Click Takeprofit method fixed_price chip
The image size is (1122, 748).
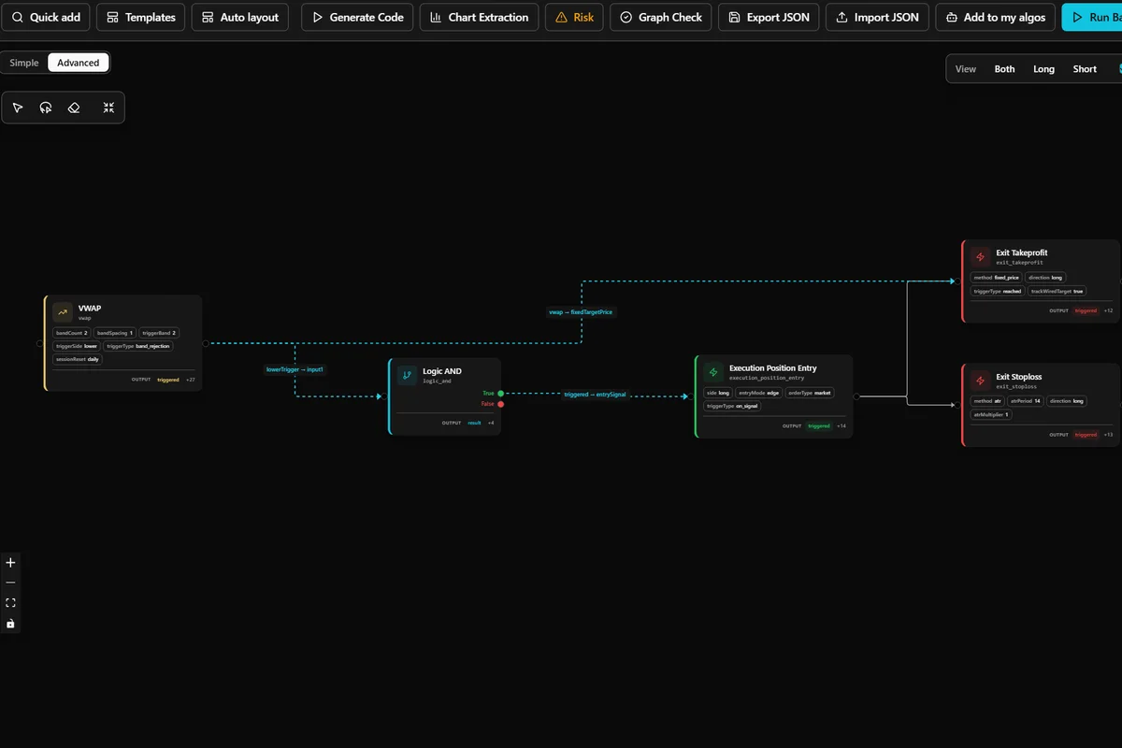pyautogui.click(x=996, y=278)
